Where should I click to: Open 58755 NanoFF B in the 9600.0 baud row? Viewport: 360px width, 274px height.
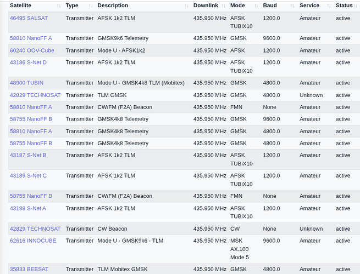(31, 119)
